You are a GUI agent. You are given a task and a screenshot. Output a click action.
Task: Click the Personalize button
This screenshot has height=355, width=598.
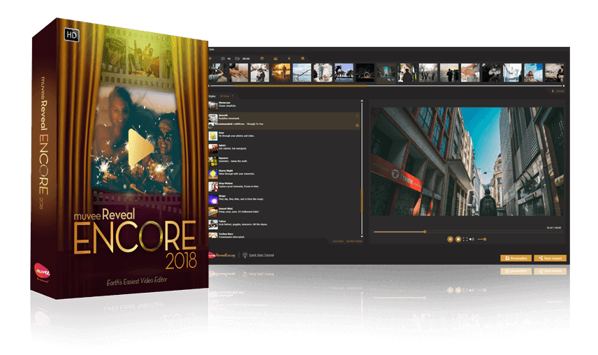click(516, 258)
